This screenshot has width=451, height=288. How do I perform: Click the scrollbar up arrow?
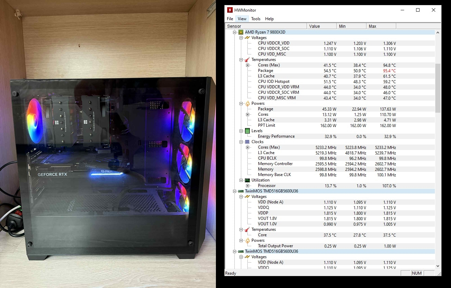tap(438, 32)
